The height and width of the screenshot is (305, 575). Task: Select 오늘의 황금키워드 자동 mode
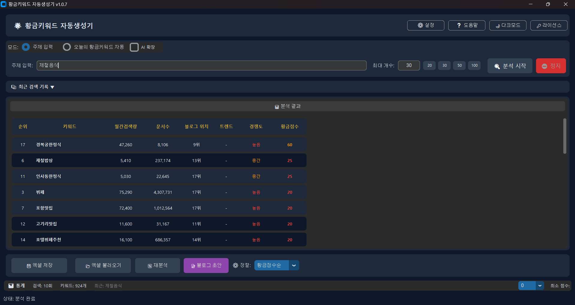[x=67, y=47]
